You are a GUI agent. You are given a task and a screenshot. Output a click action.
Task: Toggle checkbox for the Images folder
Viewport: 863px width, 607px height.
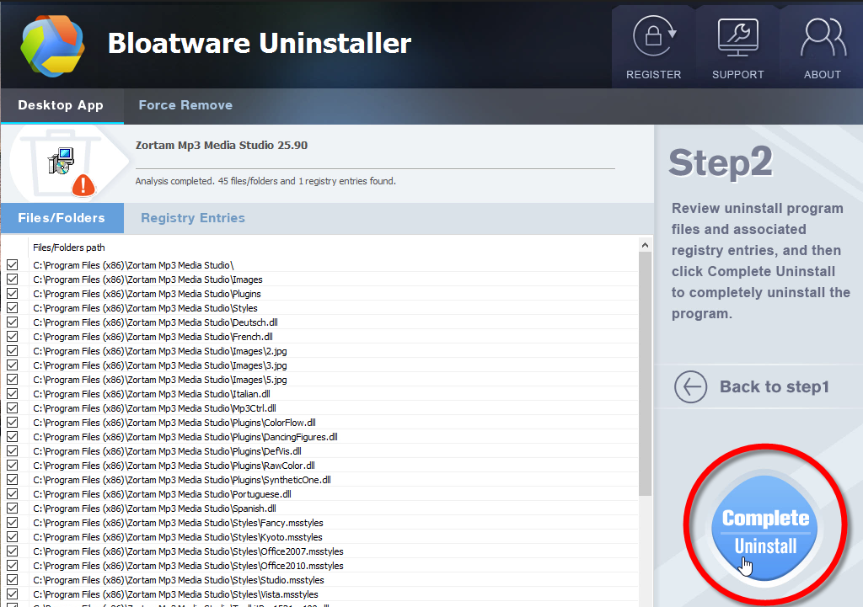[x=12, y=280]
